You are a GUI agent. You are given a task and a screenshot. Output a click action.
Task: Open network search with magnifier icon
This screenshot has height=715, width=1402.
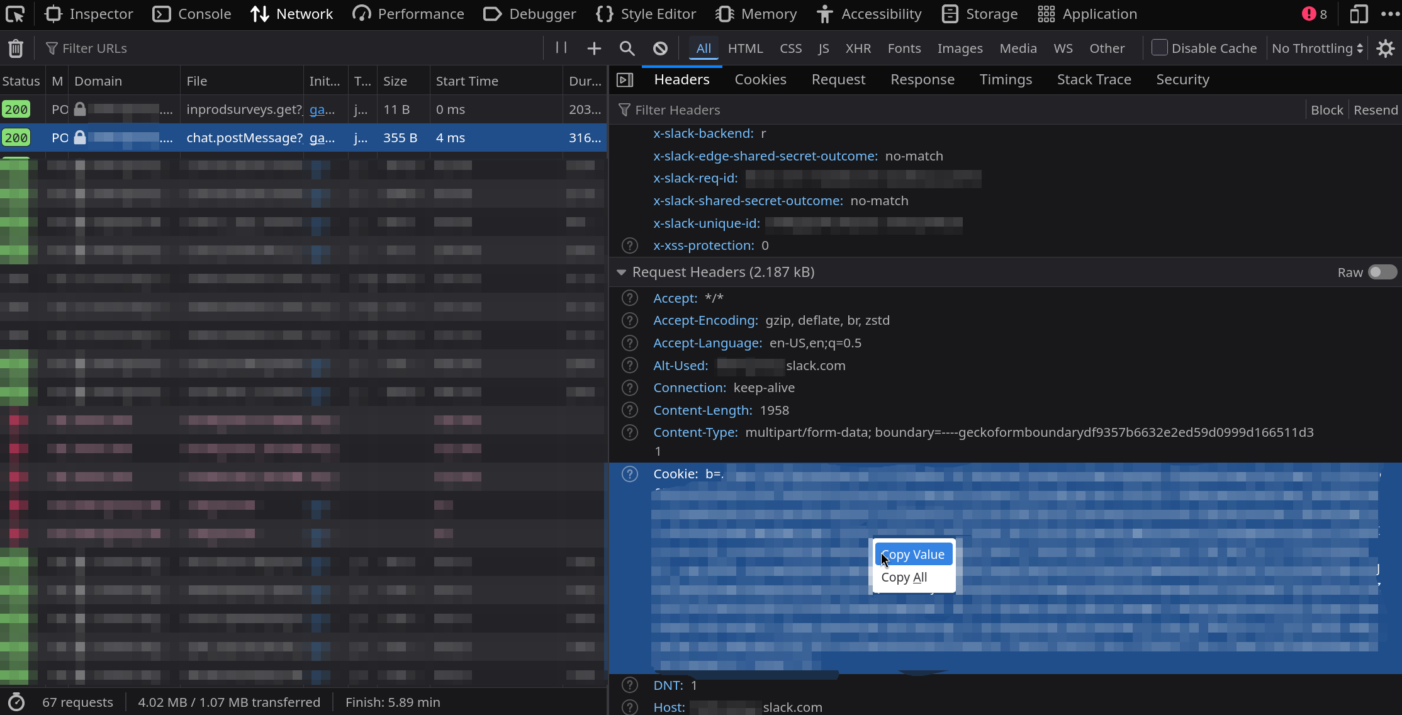point(627,48)
